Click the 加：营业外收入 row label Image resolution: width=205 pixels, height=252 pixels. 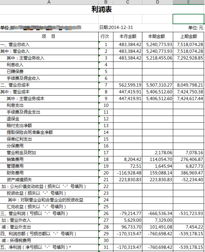coord(16,220)
